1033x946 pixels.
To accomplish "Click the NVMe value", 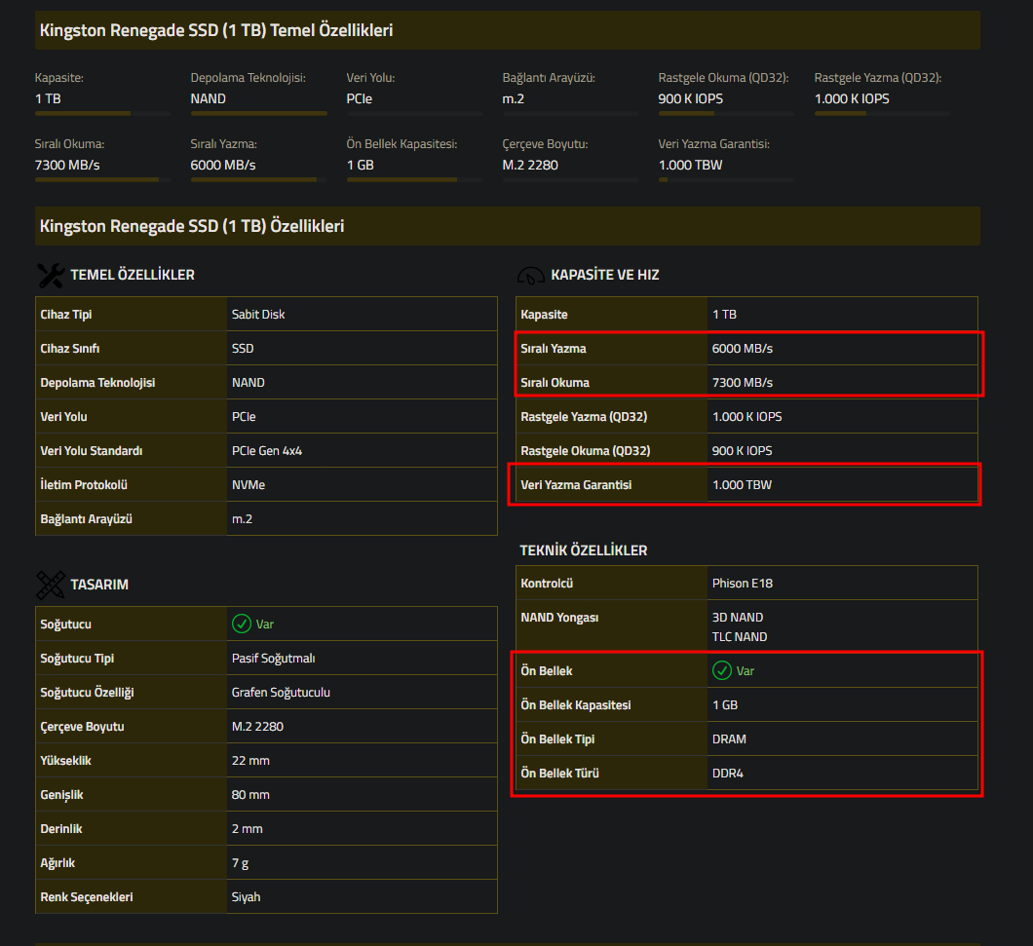I will (249, 485).
